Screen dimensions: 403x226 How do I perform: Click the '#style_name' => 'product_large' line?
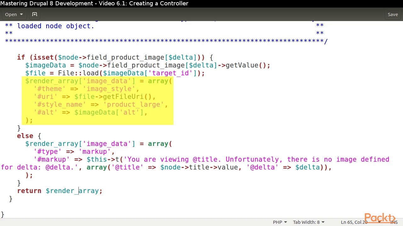pos(101,105)
